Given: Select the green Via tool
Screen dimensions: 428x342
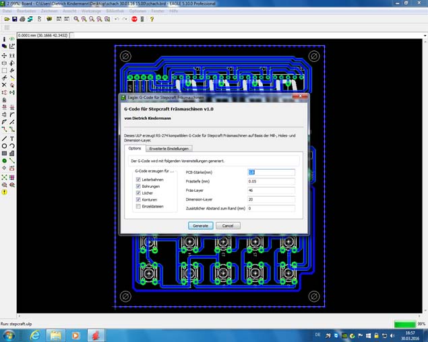Looking at the screenshot, I should [4, 161].
